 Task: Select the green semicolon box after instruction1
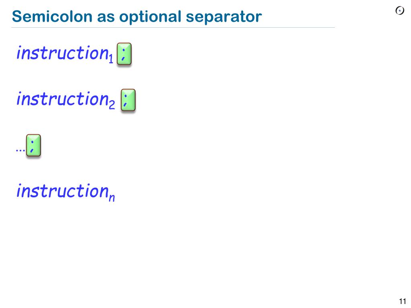[x=124, y=54]
